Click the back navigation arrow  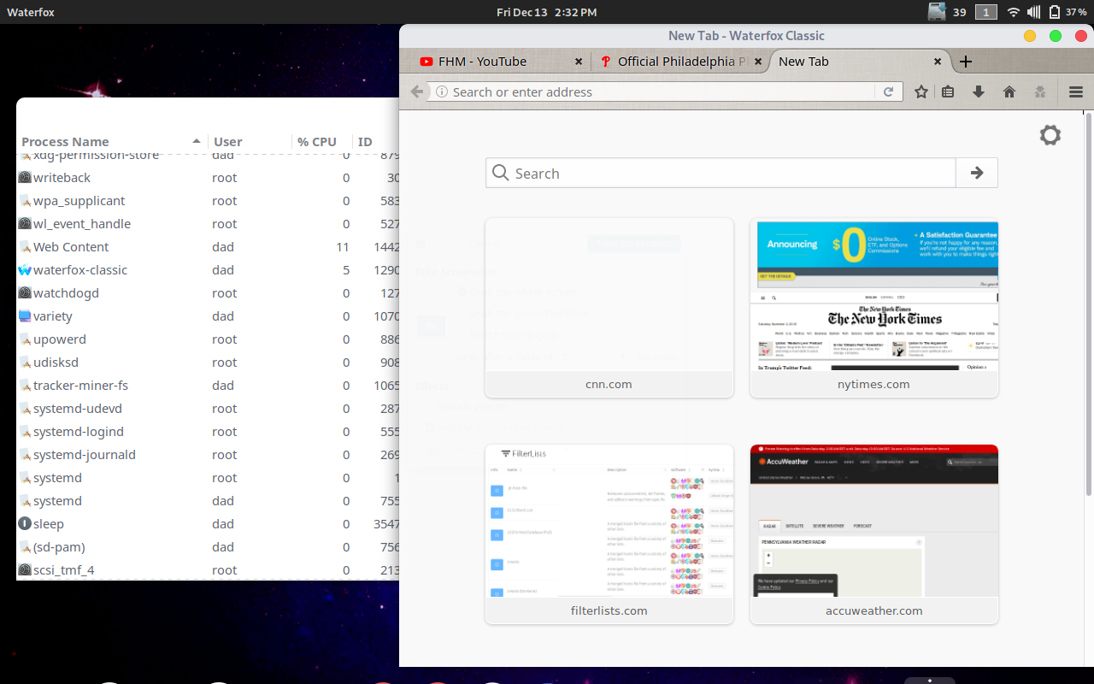(416, 91)
